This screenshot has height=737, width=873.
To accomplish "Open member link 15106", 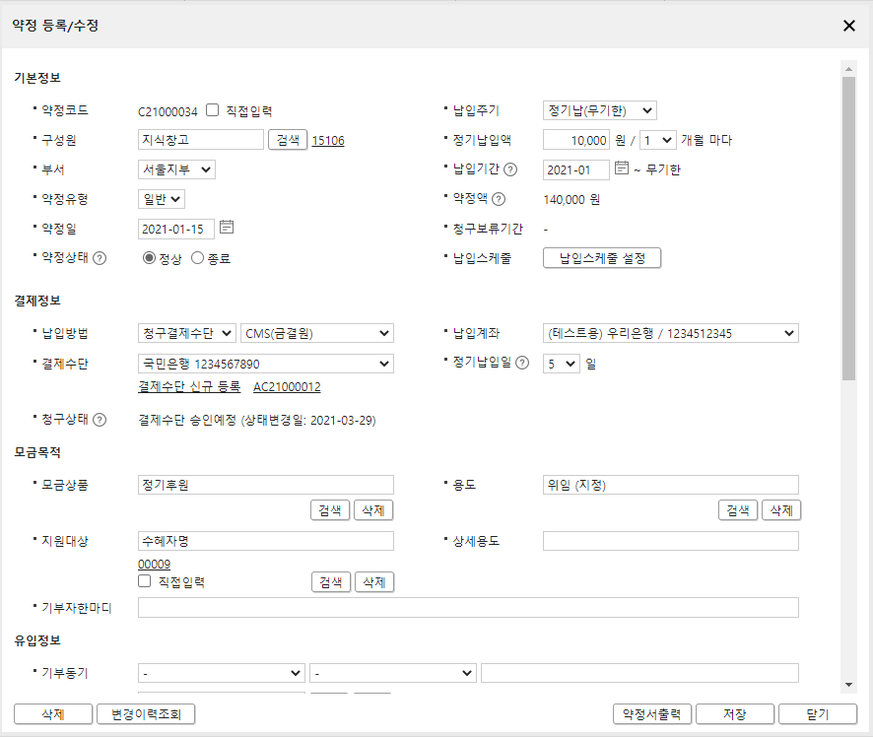I will (328, 140).
